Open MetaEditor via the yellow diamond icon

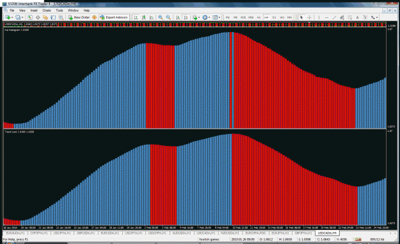pyautogui.click(x=94, y=17)
